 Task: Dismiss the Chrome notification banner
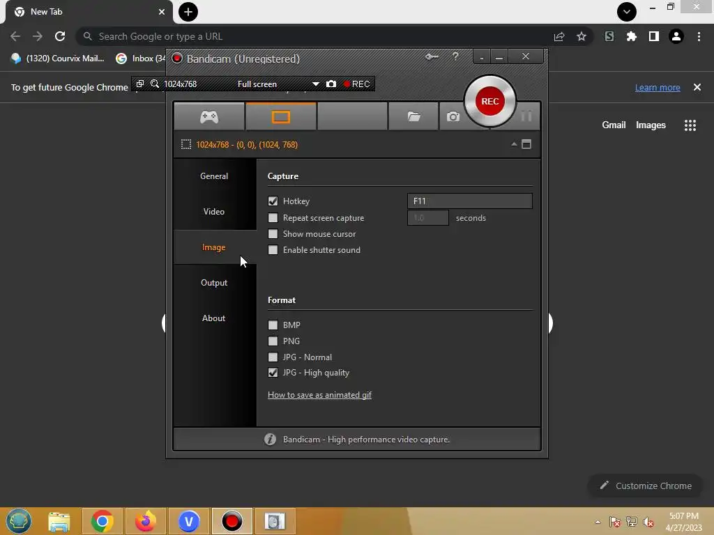click(x=697, y=87)
